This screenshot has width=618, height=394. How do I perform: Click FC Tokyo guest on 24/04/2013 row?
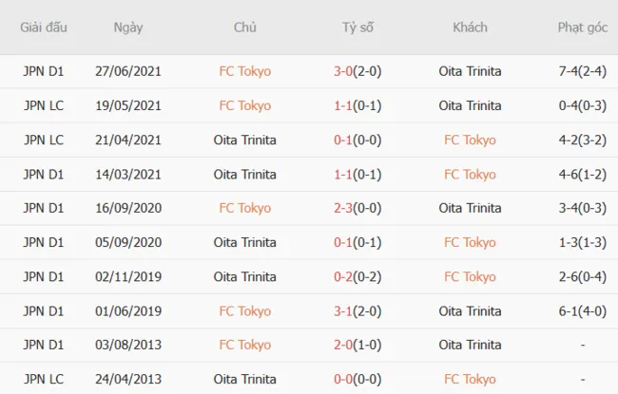pyautogui.click(x=470, y=379)
